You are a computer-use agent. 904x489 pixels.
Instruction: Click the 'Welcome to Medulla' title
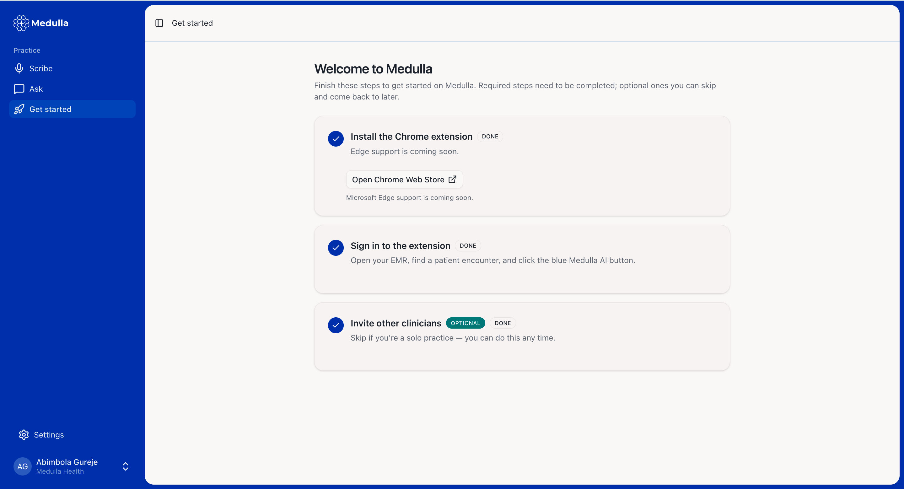click(373, 69)
